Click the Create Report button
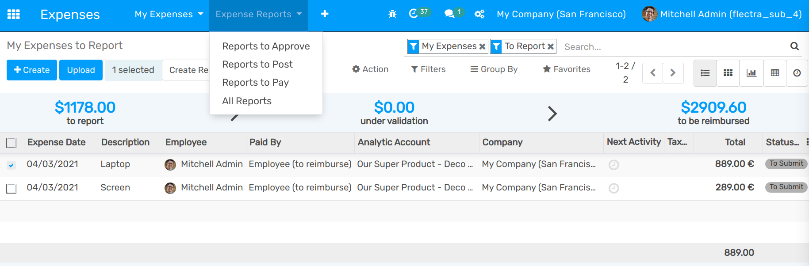The height and width of the screenshot is (266, 809). [186, 70]
